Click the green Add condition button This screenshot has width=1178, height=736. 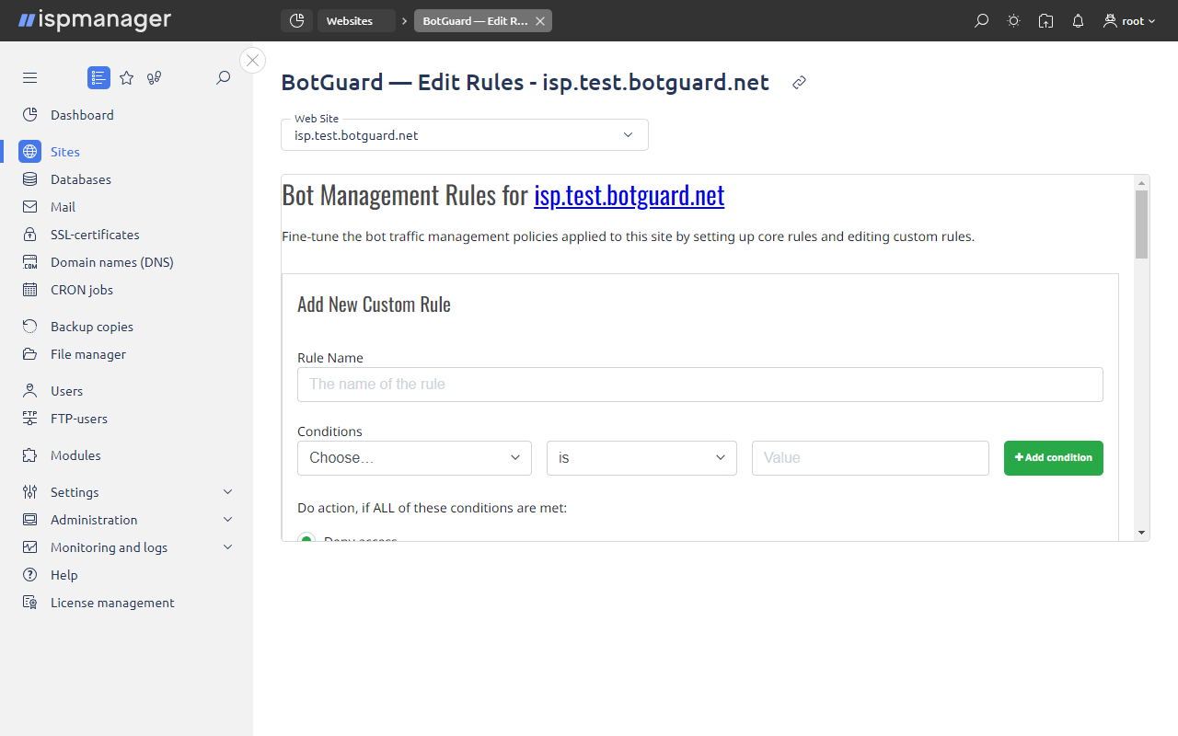pyautogui.click(x=1054, y=458)
